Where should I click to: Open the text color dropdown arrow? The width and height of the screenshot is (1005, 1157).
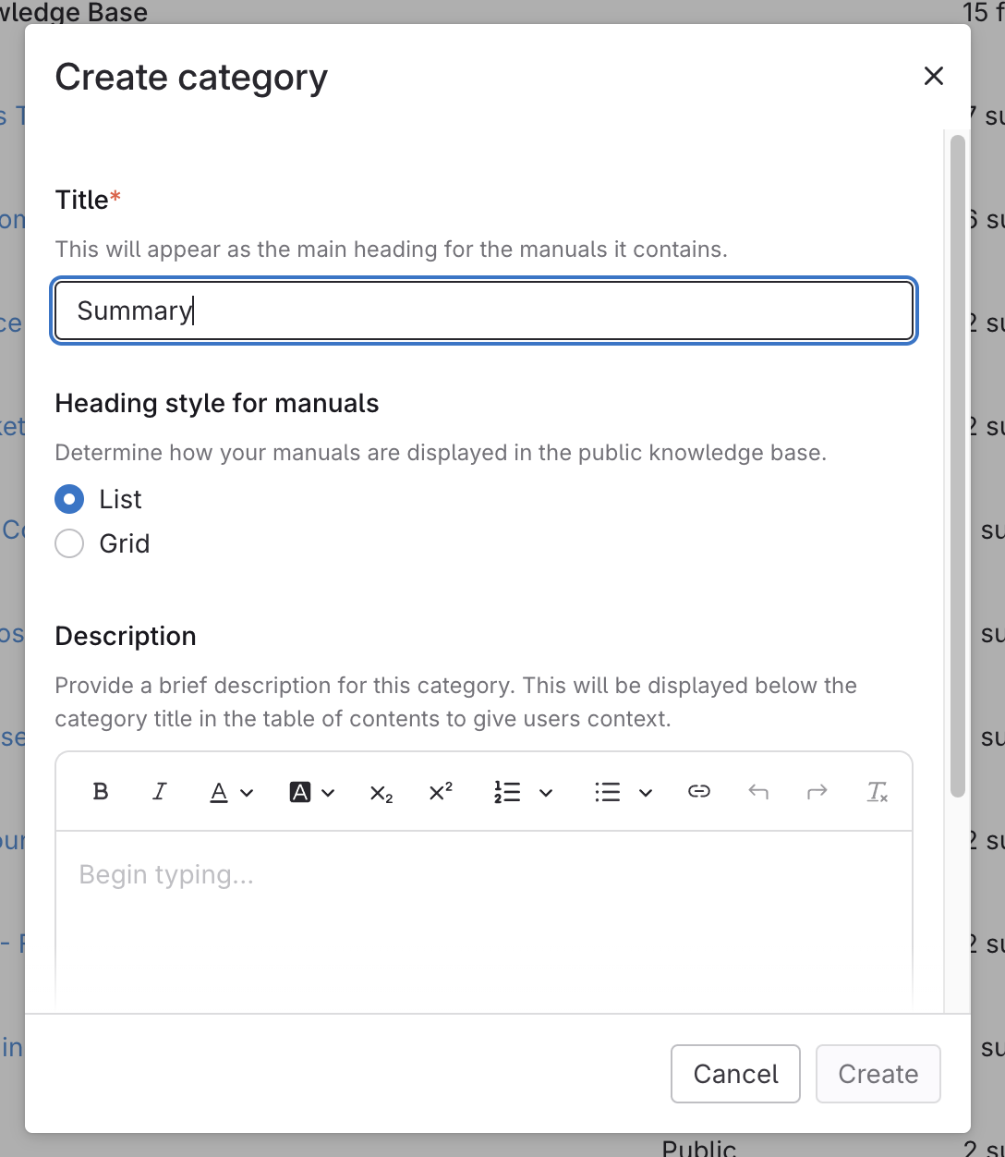click(247, 793)
